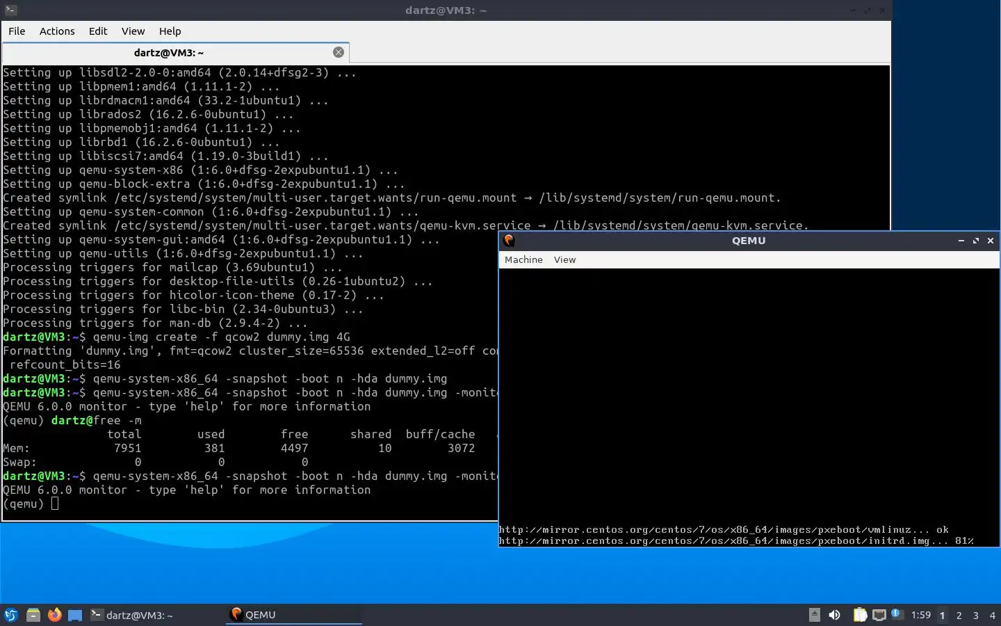Click the 'Setting up qemu-utils' line
The image size is (1001, 626).
(183, 253)
